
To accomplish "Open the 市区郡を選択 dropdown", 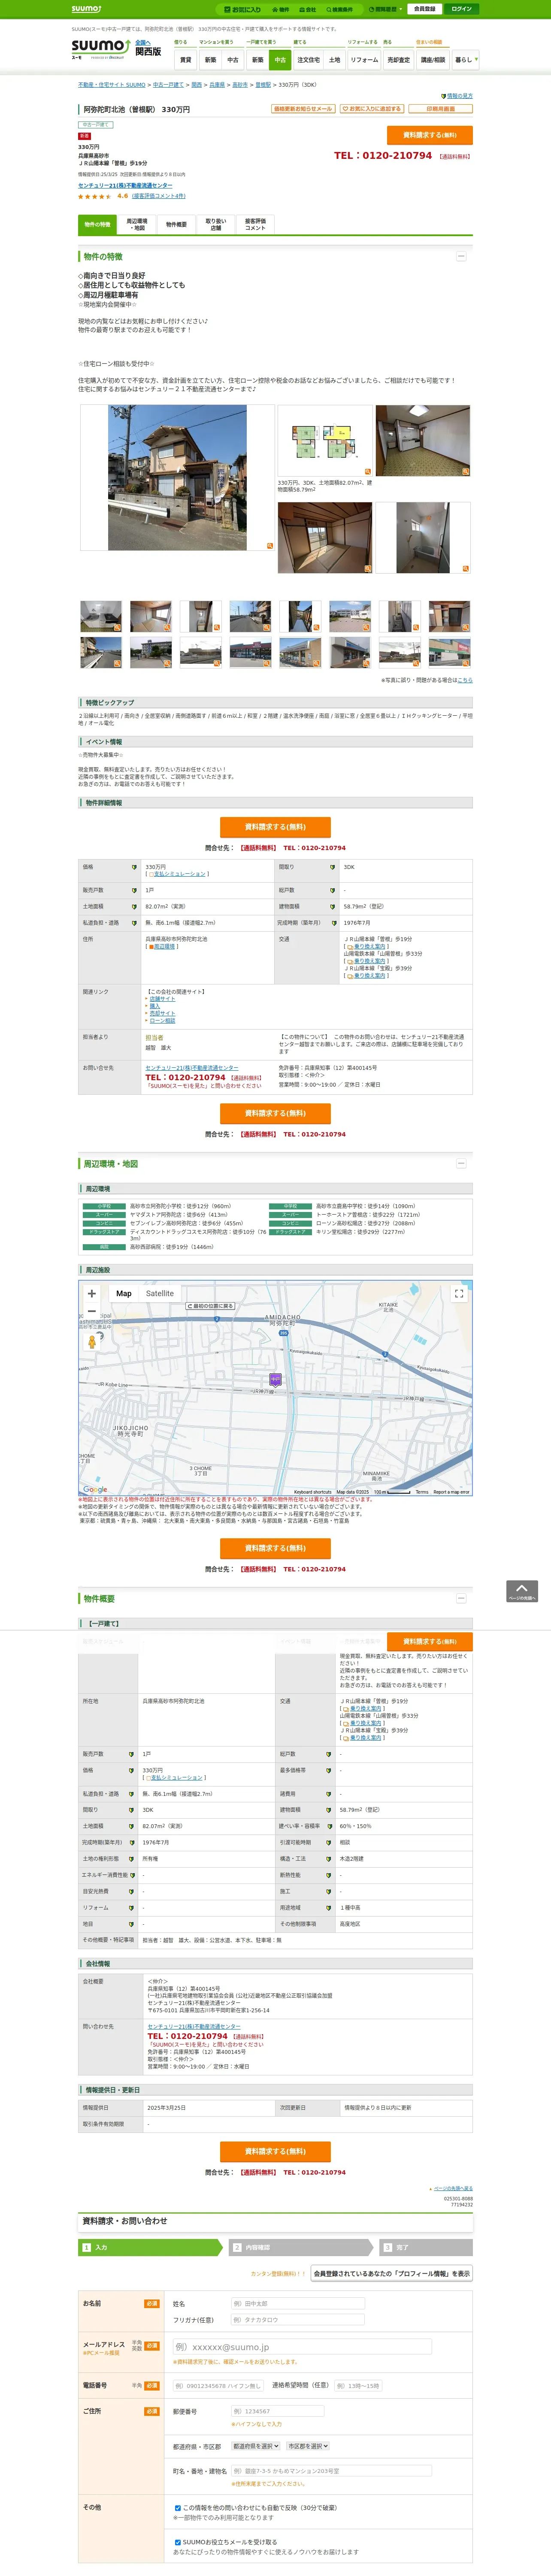I will (x=308, y=2445).
